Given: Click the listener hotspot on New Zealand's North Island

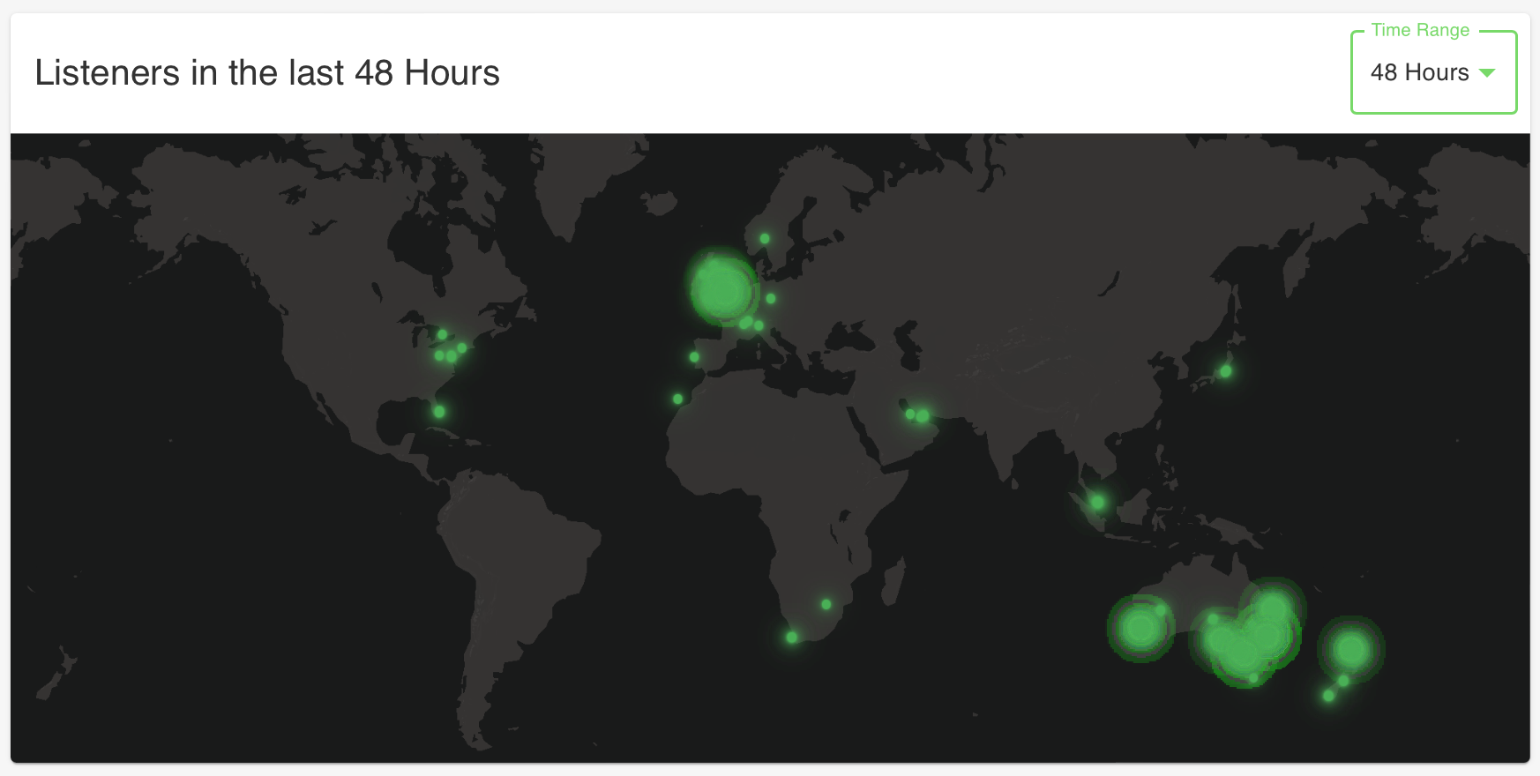Looking at the screenshot, I should pos(1351,650).
